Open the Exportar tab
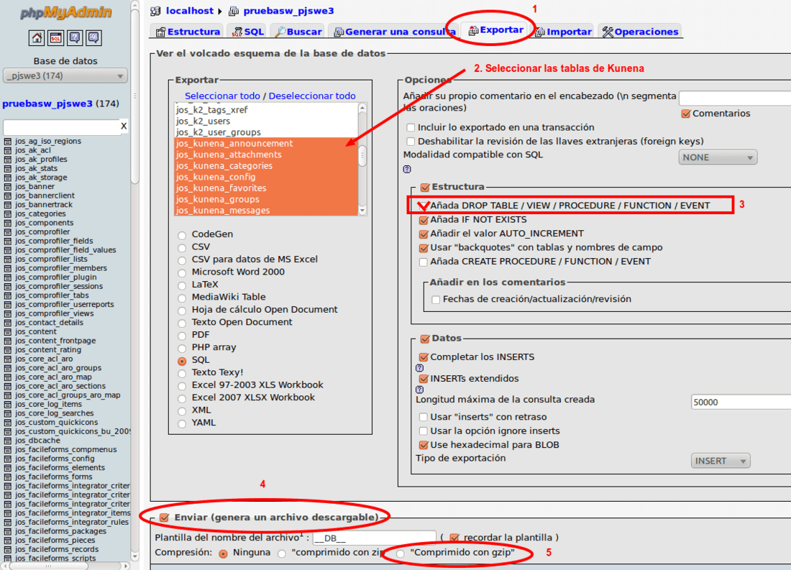The height and width of the screenshot is (570, 791). (496, 30)
